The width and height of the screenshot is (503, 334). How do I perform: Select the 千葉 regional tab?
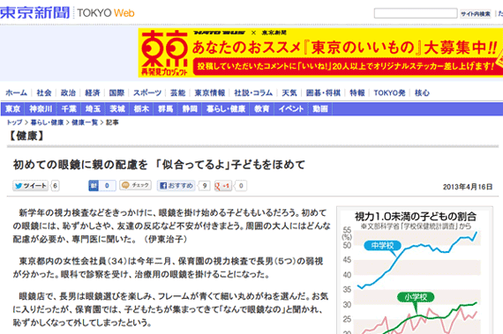69,109
